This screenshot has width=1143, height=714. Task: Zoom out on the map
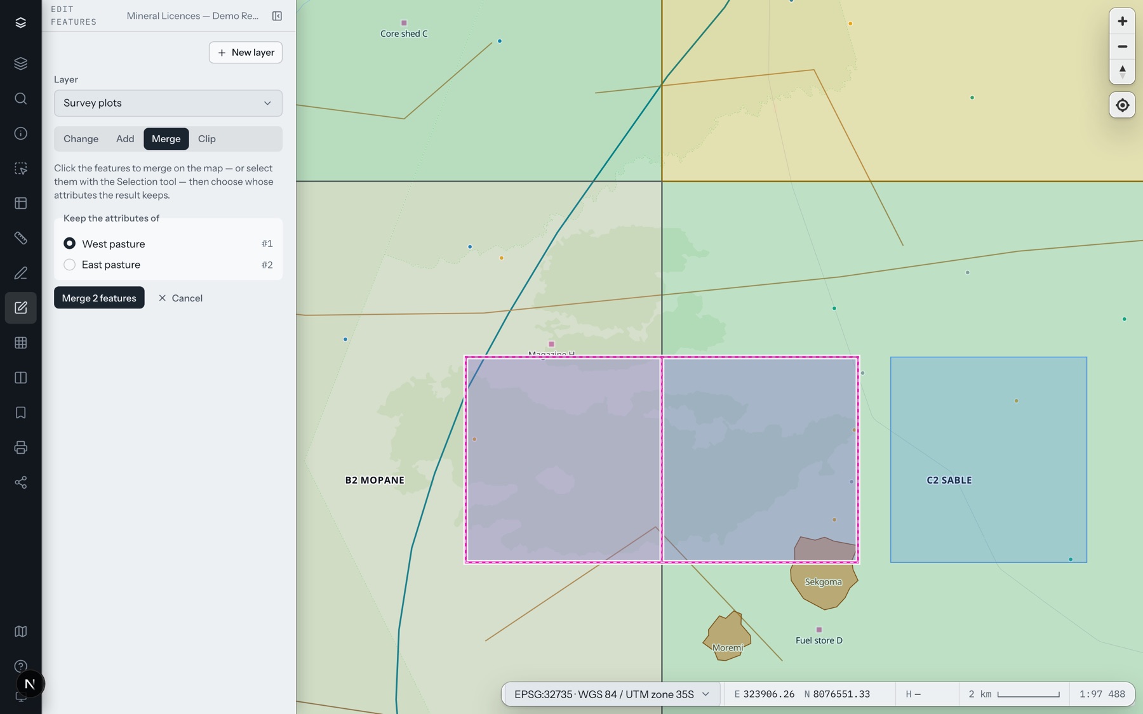pyautogui.click(x=1122, y=46)
